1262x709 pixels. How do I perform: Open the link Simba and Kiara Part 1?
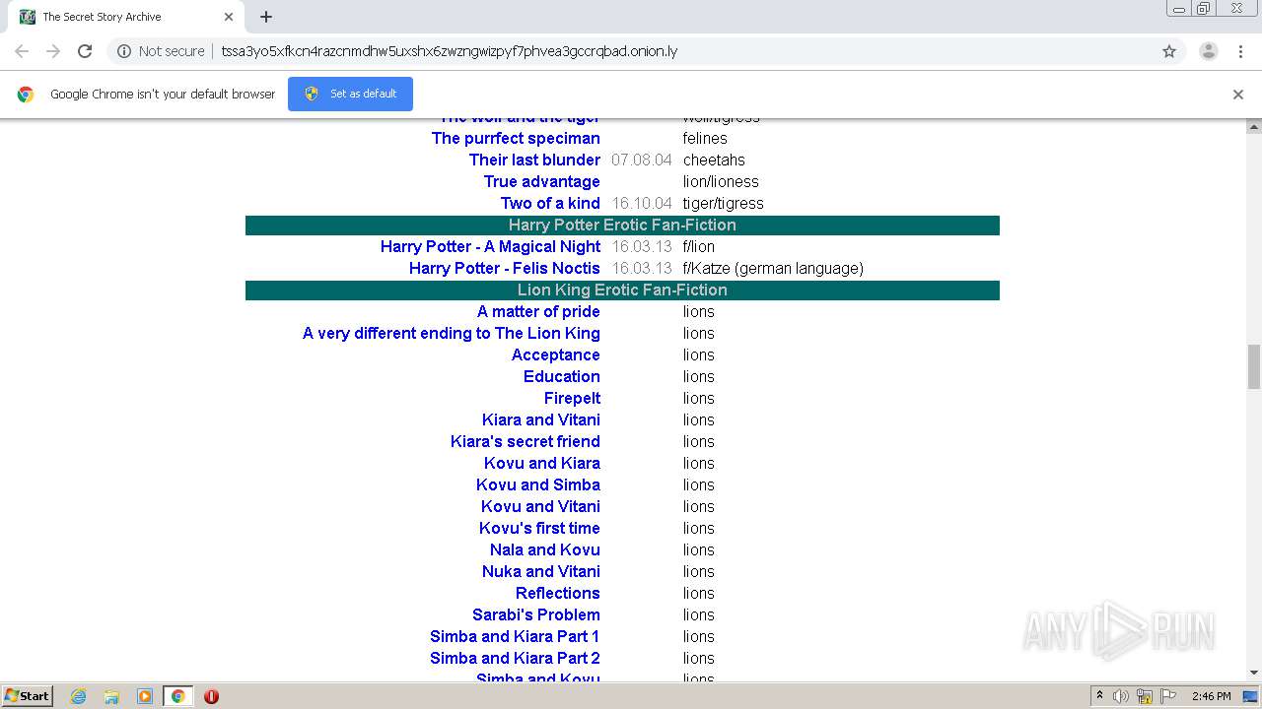[x=515, y=636]
